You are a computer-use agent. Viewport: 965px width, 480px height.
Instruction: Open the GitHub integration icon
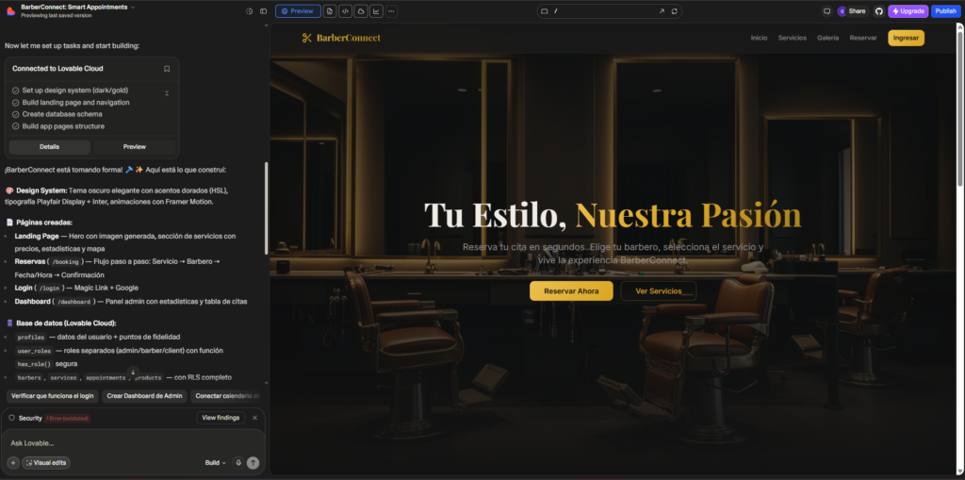coord(879,11)
